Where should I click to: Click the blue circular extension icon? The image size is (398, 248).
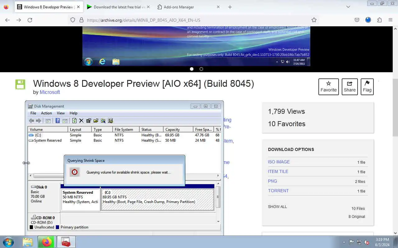(x=368, y=20)
